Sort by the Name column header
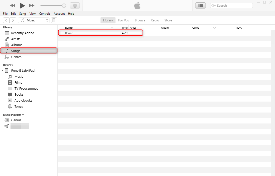275x176 pixels. coord(89,28)
